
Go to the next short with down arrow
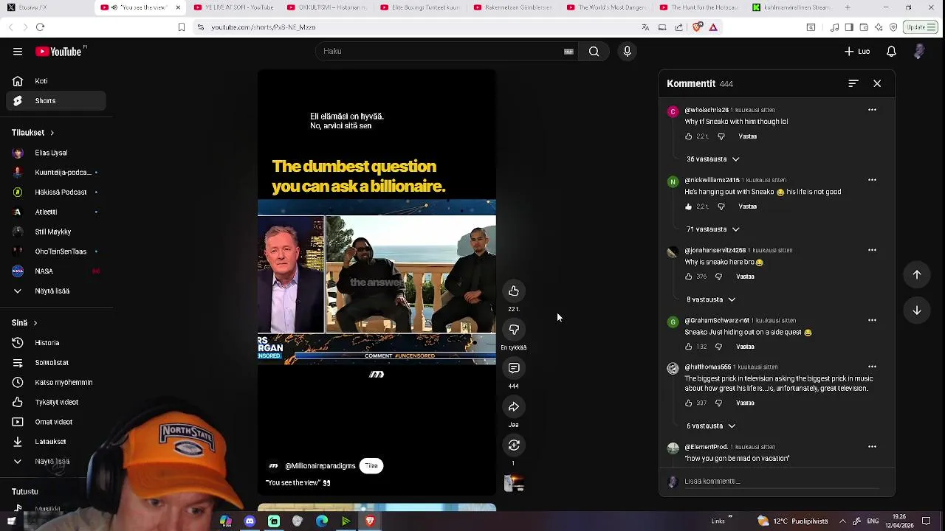[917, 310]
